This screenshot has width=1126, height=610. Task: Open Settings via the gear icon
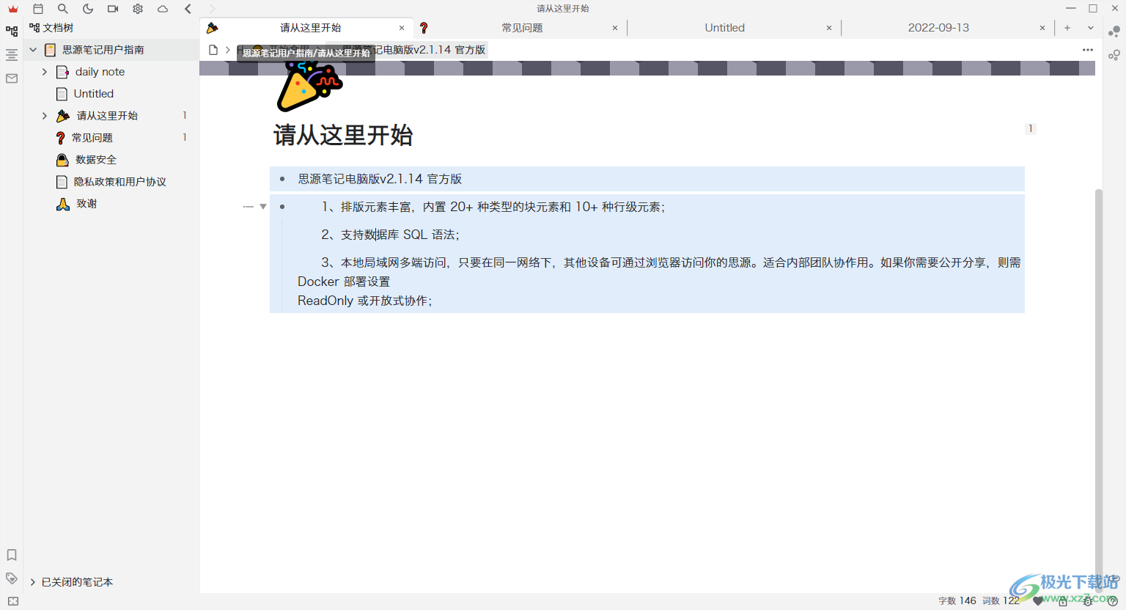coord(138,8)
